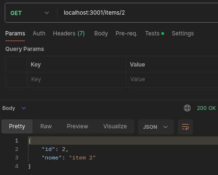The width and height of the screenshot is (218, 175).
Task: Click the "item 2" string value
Action: click(x=82, y=158)
